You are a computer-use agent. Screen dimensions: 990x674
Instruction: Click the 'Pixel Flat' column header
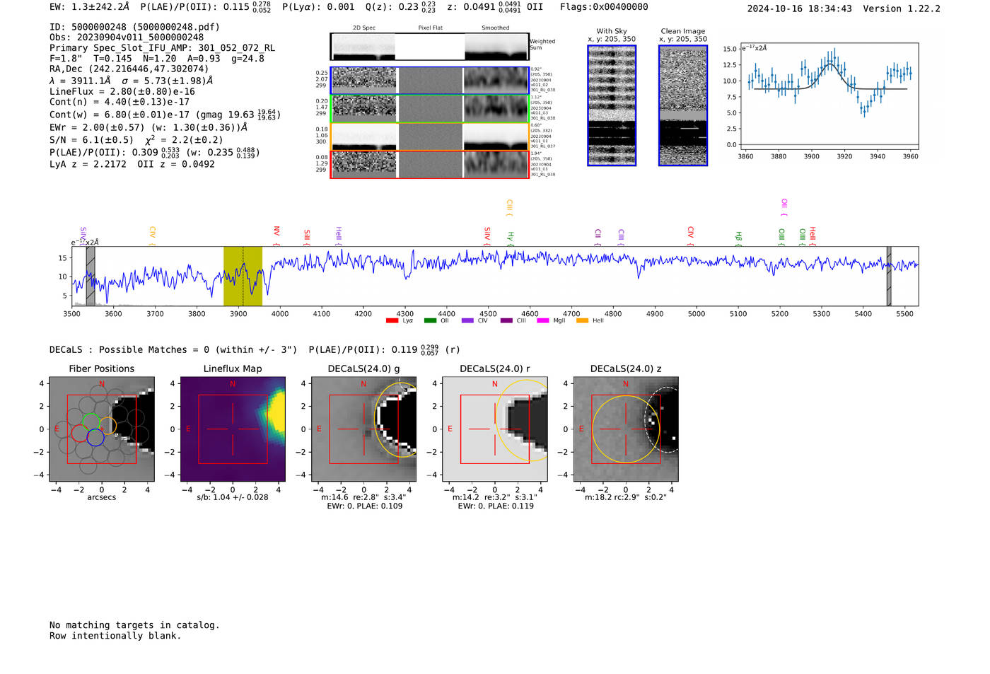point(430,28)
